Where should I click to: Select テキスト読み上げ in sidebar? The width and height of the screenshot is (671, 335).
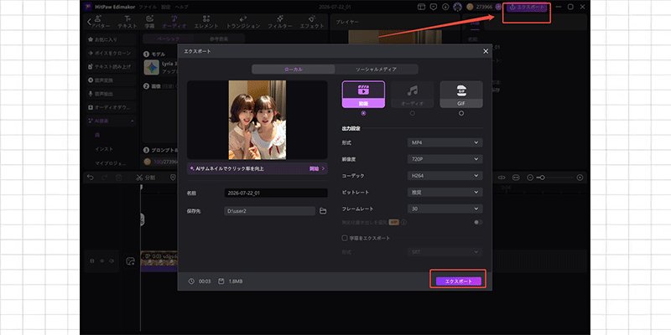(x=111, y=67)
